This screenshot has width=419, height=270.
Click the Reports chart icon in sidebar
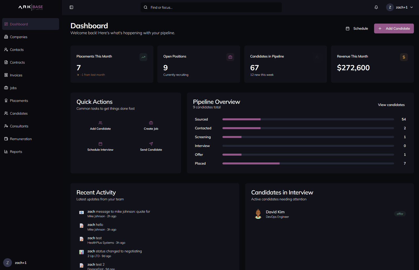point(6,152)
